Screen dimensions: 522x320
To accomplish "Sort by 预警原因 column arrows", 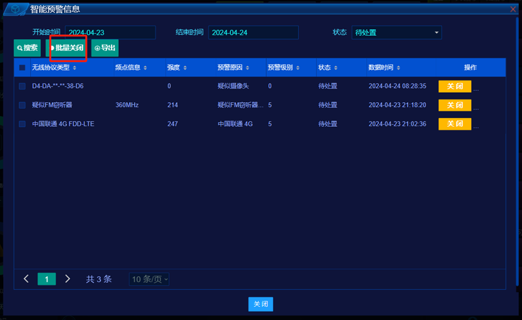I will [x=247, y=68].
